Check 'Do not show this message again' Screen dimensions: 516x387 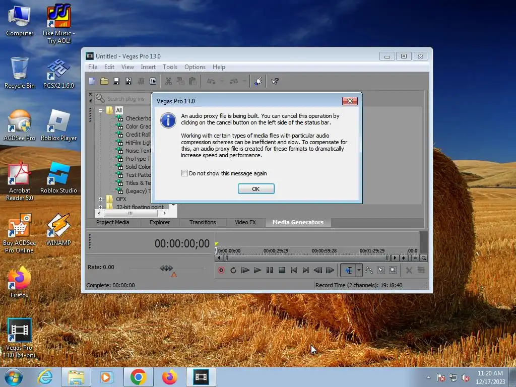[x=184, y=173]
